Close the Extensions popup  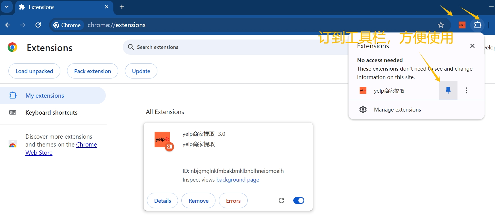coord(472,46)
